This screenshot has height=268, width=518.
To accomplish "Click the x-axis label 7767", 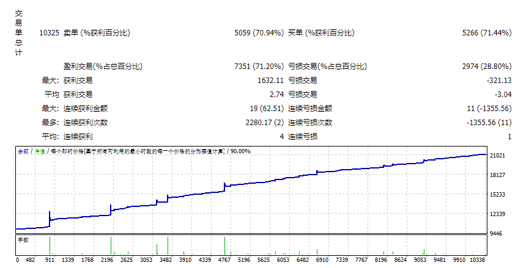I will [361, 260].
